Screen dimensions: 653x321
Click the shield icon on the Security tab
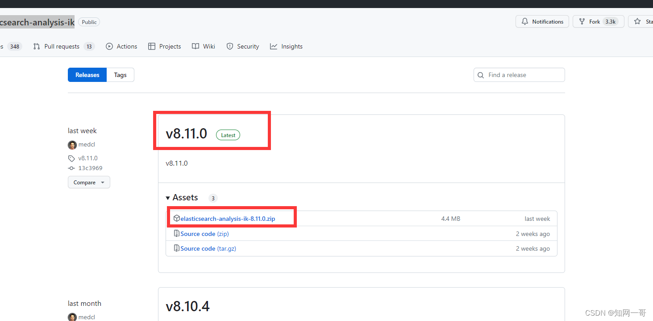point(229,46)
